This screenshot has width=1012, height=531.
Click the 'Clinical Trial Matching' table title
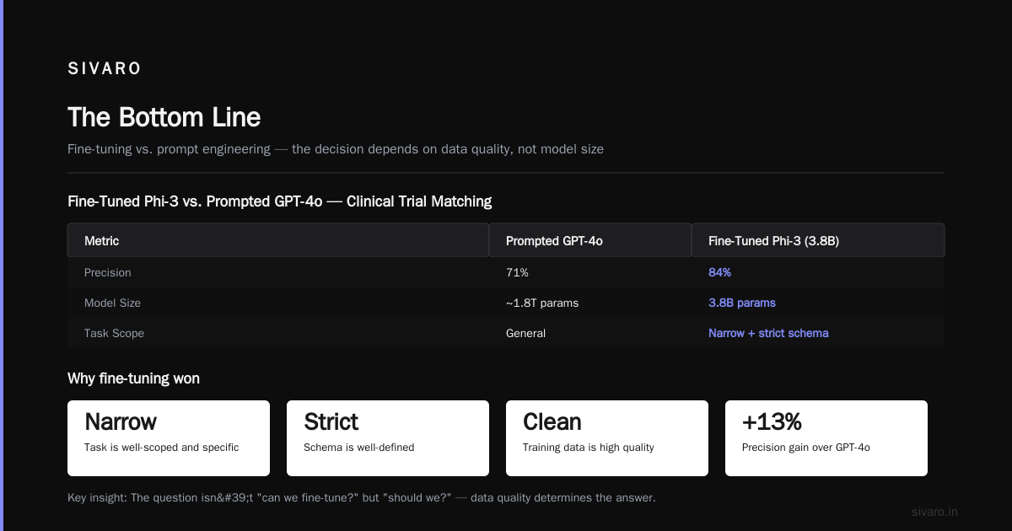tap(279, 201)
